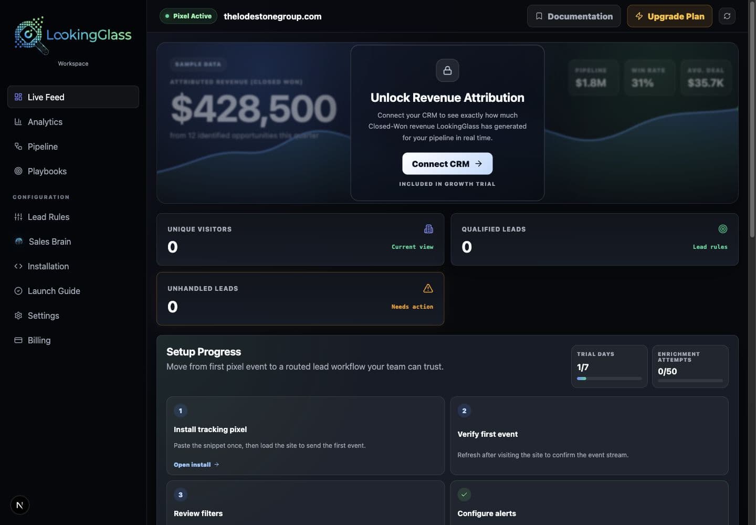Image resolution: width=756 pixels, height=525 pixels.
Task: Click the Workspace label under logo
Action: pos(73,64)
